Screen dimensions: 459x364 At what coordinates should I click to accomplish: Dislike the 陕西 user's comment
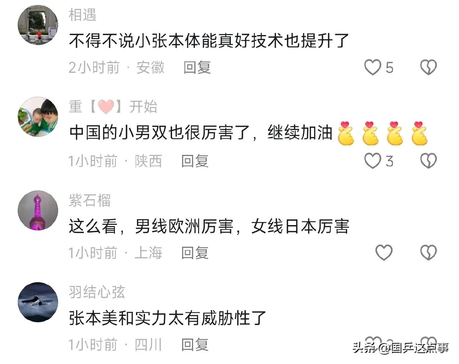[428, 161]
